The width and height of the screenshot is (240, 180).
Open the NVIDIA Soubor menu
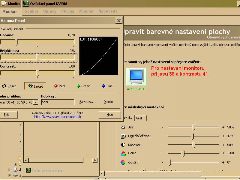pyautogui.click(x=31, y=11)
